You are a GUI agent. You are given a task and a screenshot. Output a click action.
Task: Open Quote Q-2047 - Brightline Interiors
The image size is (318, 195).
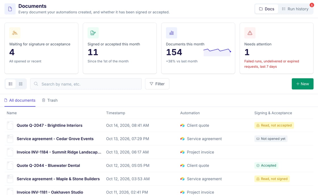[49, 125]
